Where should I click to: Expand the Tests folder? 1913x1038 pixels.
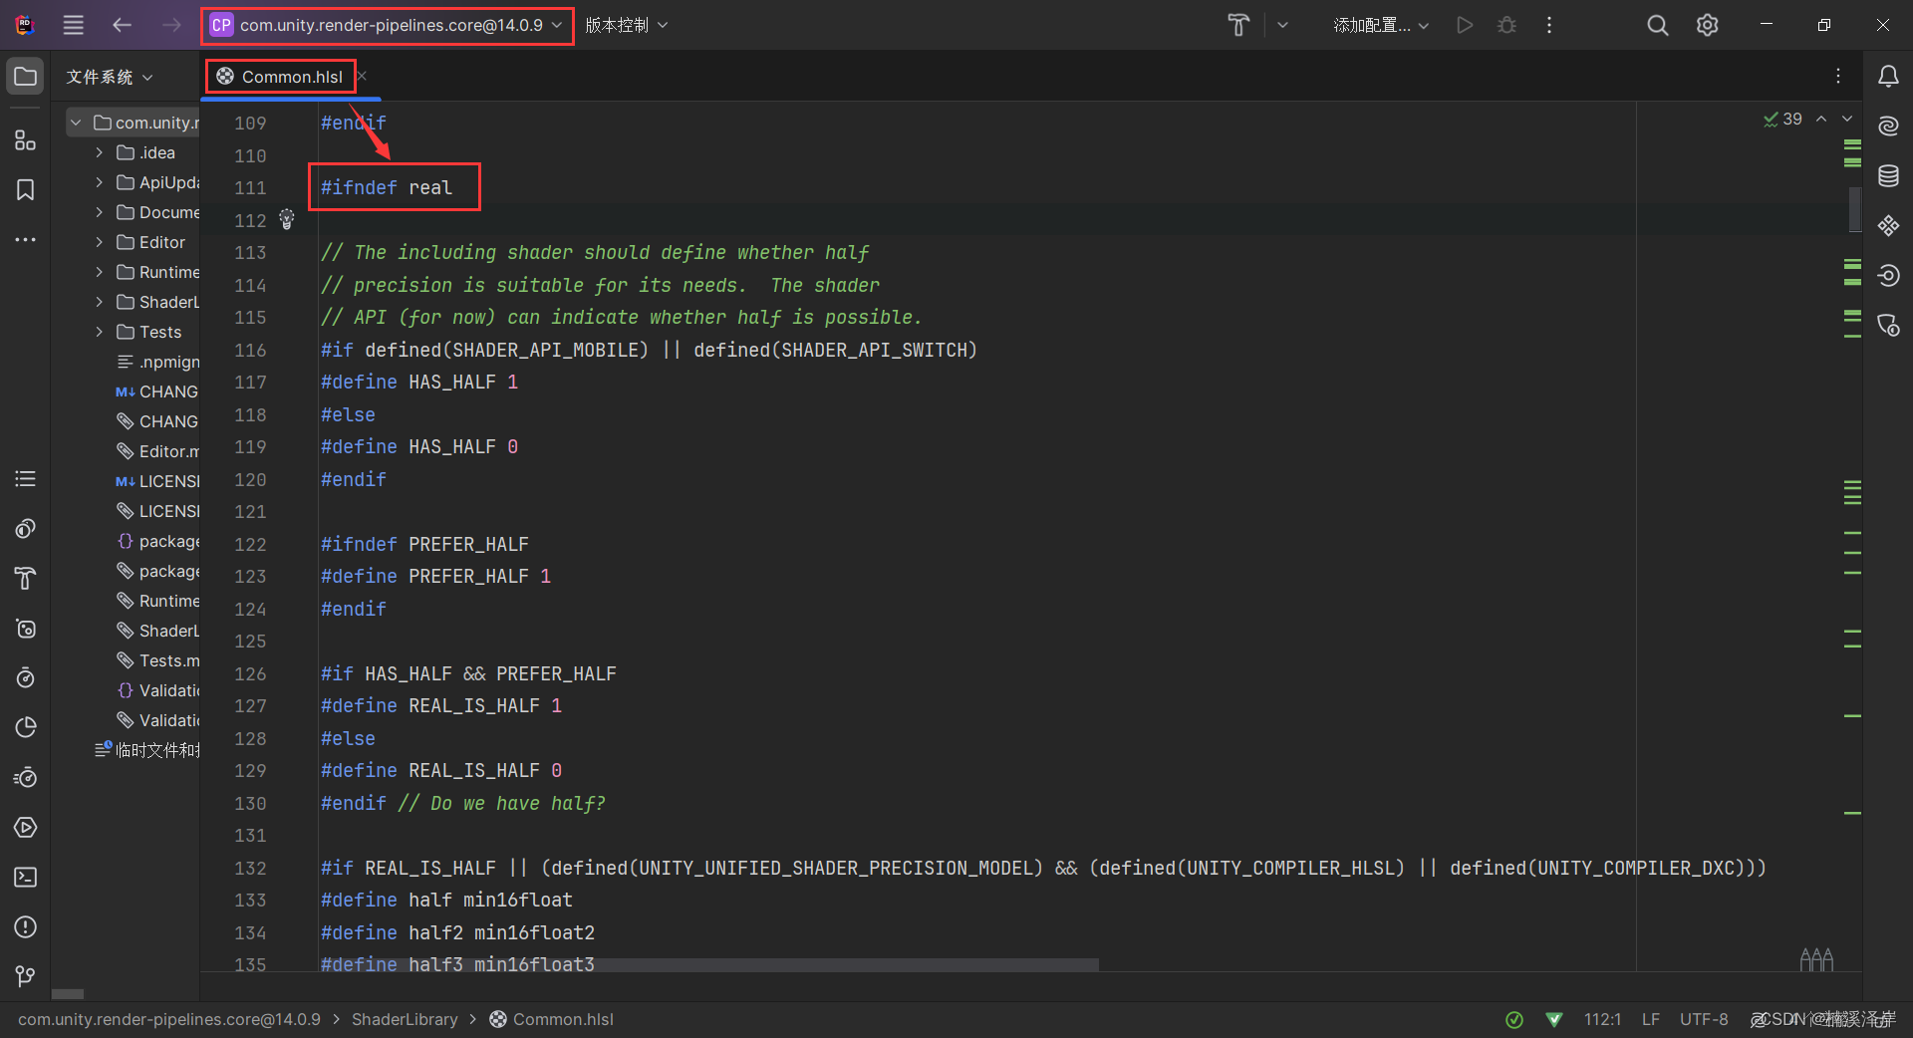[99, 332]
